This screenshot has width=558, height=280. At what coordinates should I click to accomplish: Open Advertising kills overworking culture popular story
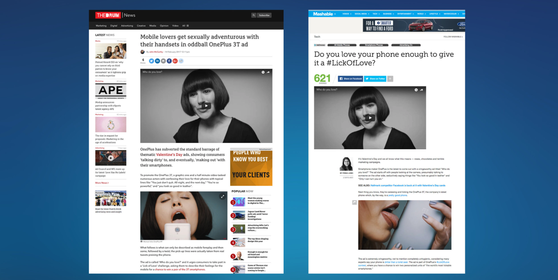251,228
